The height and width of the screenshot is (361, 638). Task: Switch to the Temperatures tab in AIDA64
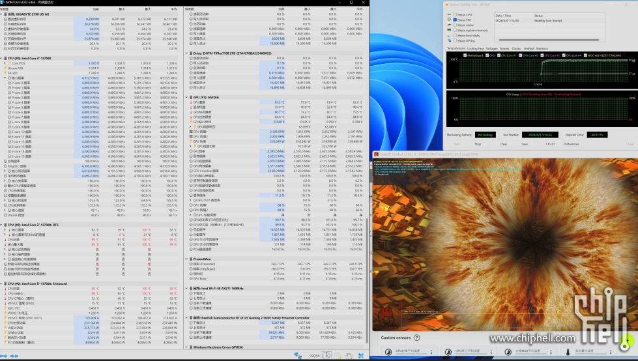tap(456, 48)
